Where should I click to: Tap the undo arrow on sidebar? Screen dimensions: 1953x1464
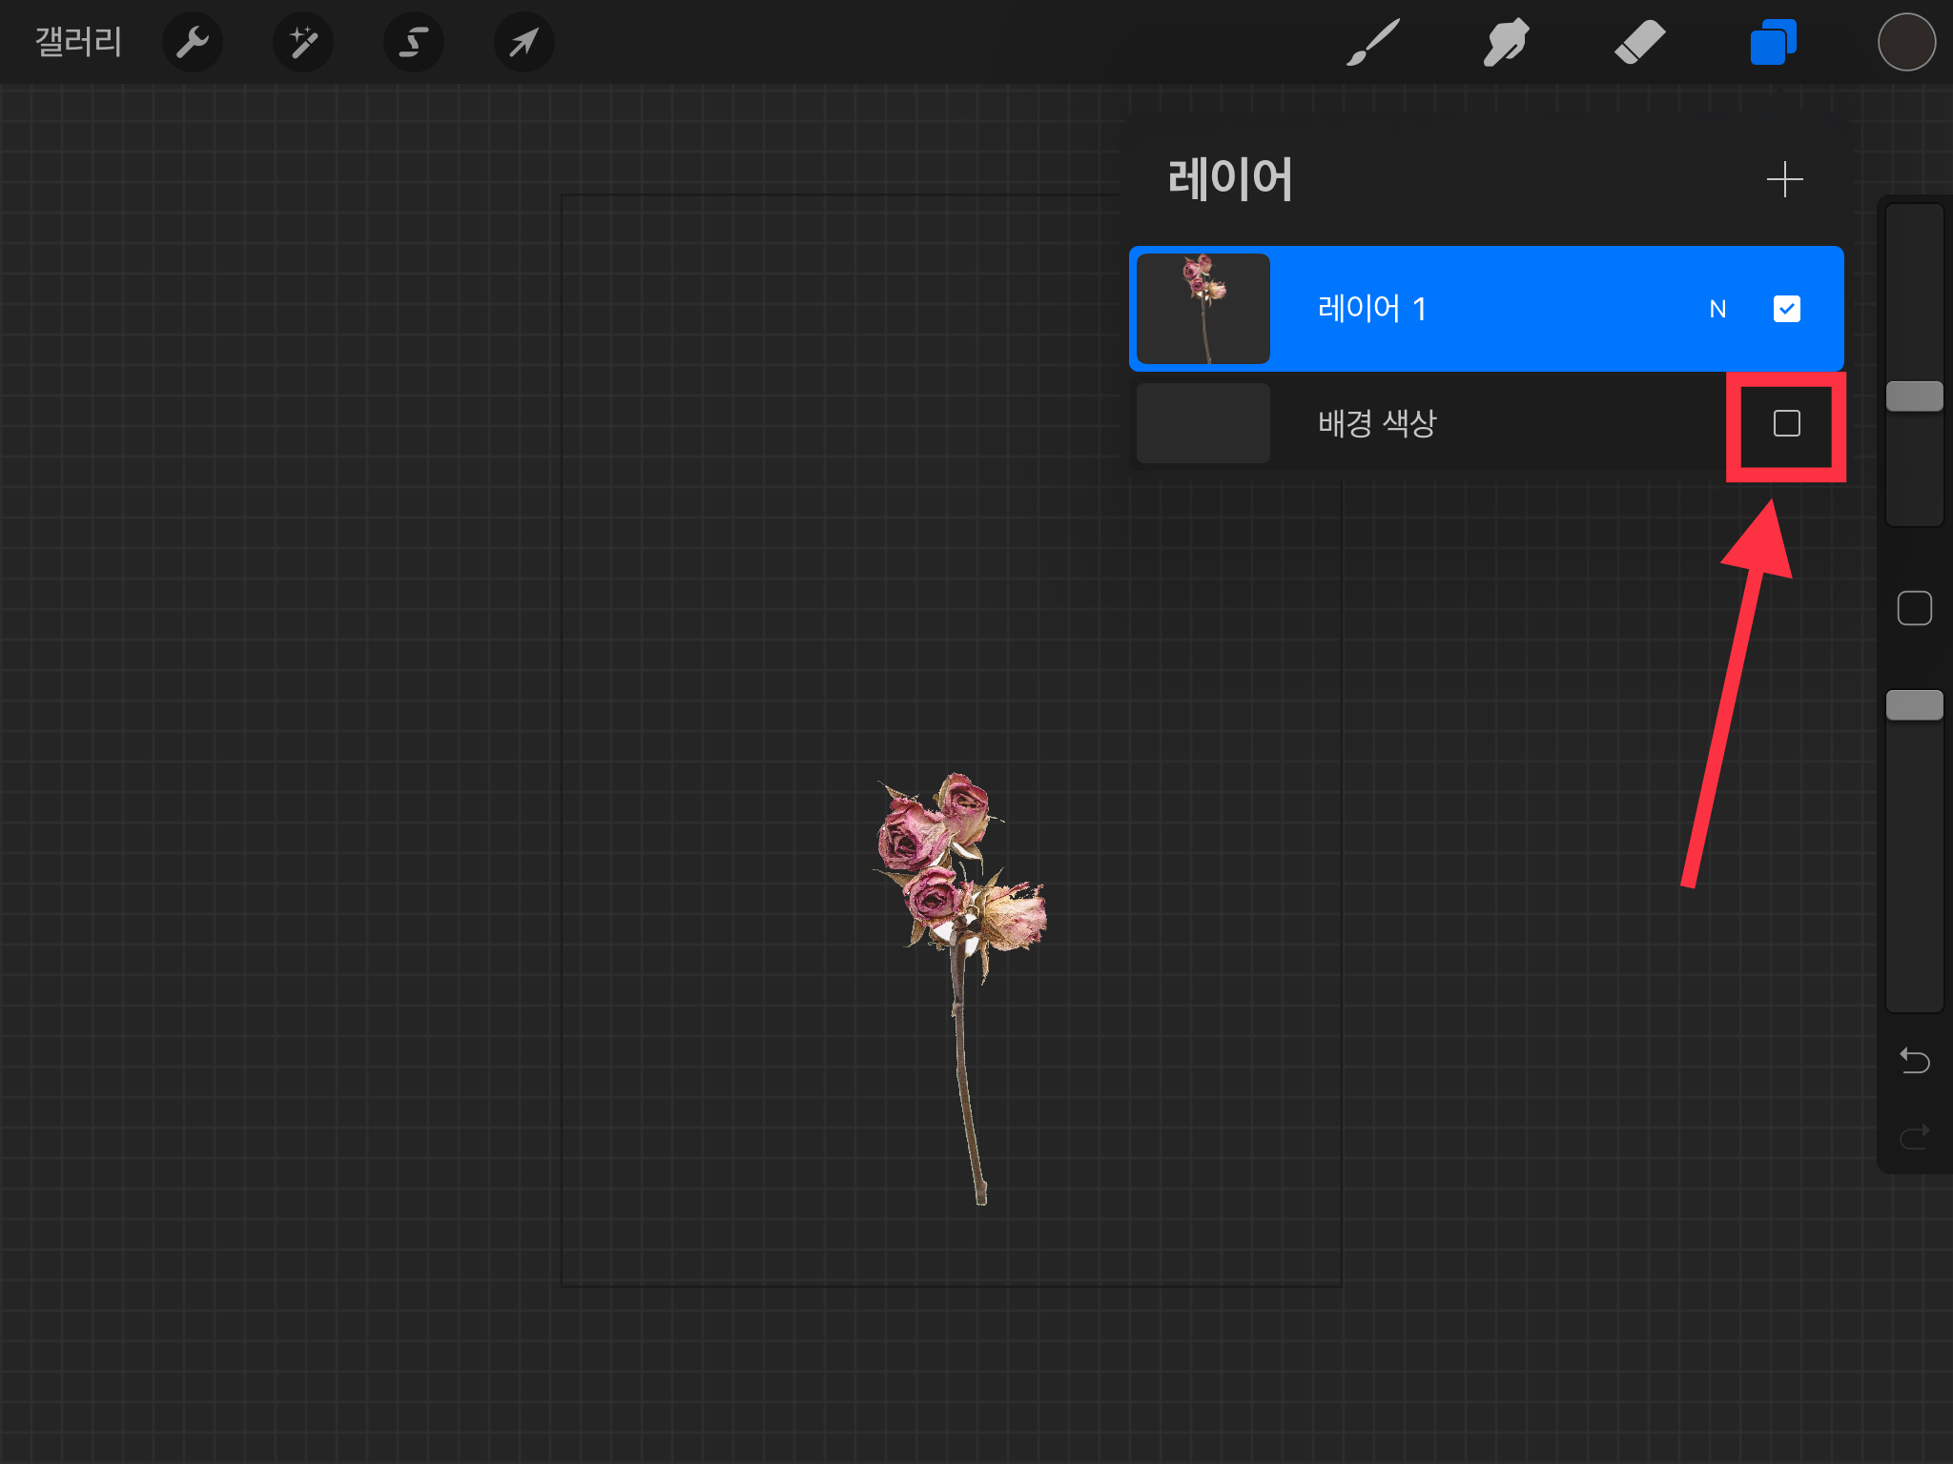1914,1060
